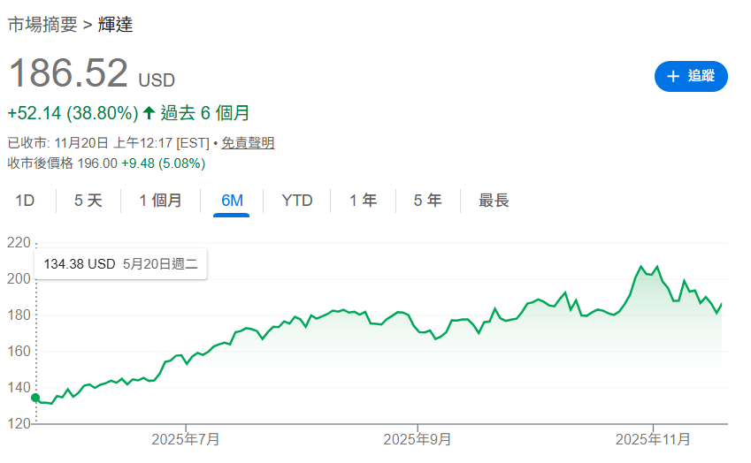
Task: Open 市場摘要 breadcrumb link
Action: click(42, 25)
